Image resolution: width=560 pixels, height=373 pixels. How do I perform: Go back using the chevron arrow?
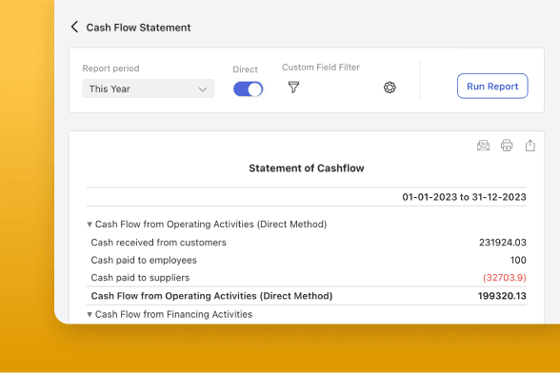click(x=74, y=27)
